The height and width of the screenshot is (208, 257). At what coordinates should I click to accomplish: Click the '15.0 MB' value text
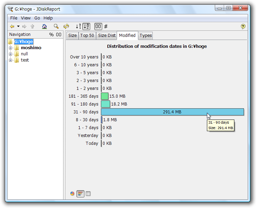click(x=117, y=96)
